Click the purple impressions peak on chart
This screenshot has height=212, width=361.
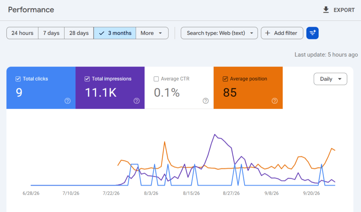[x=215, y=135]
